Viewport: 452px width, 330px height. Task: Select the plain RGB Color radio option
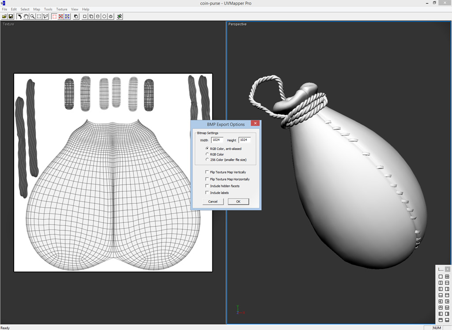tap(207, 154)
